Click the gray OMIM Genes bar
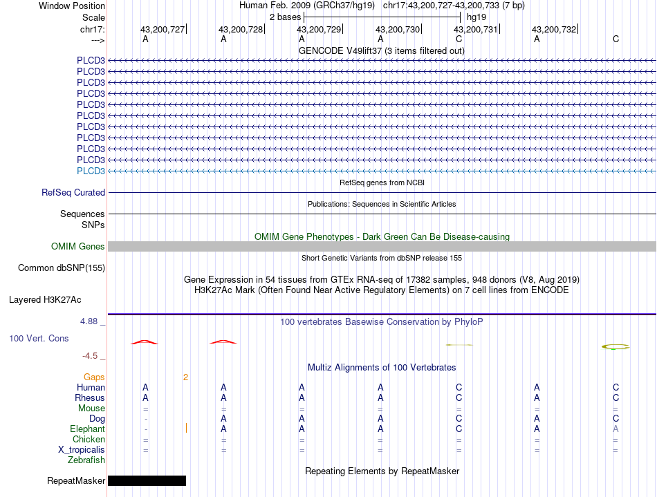This screenshot has height=497, width=657. [x=382, y=246]
